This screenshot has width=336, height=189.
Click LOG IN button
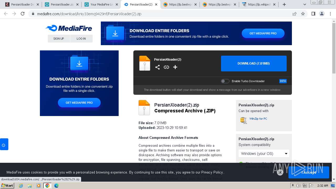click(81, 39)
